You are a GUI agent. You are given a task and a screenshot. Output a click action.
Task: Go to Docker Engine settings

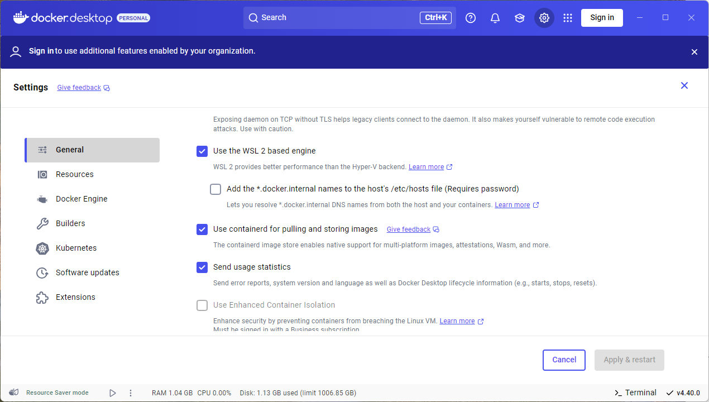tap(82, 199)
